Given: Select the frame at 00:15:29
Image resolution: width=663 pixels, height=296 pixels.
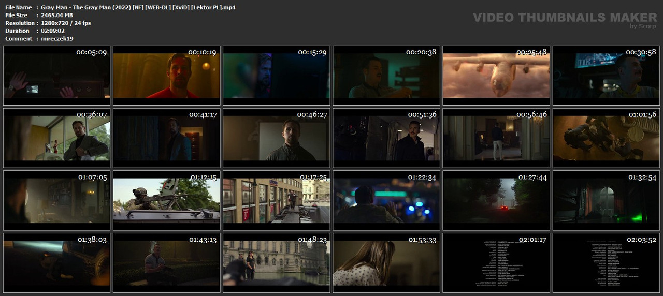Looking at the screenshot, I should pos(276,76).
